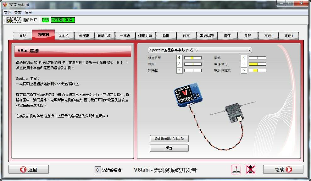Screen dimensions: 311x181
Task: Click the VBar 连接 heading
Action: [x=28, y=51]
